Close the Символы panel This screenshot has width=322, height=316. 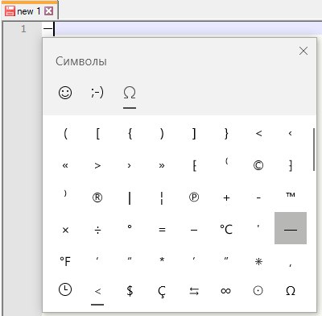[x=303, y=51]
